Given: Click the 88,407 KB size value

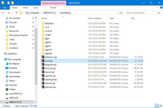Looking at the screenshot, I should coord(138,68).
